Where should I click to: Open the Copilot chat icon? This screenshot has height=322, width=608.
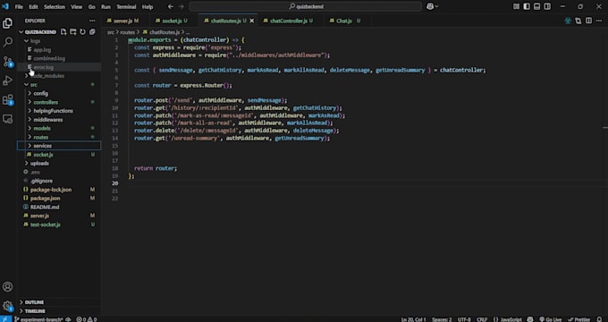click(x=430, y=6)
